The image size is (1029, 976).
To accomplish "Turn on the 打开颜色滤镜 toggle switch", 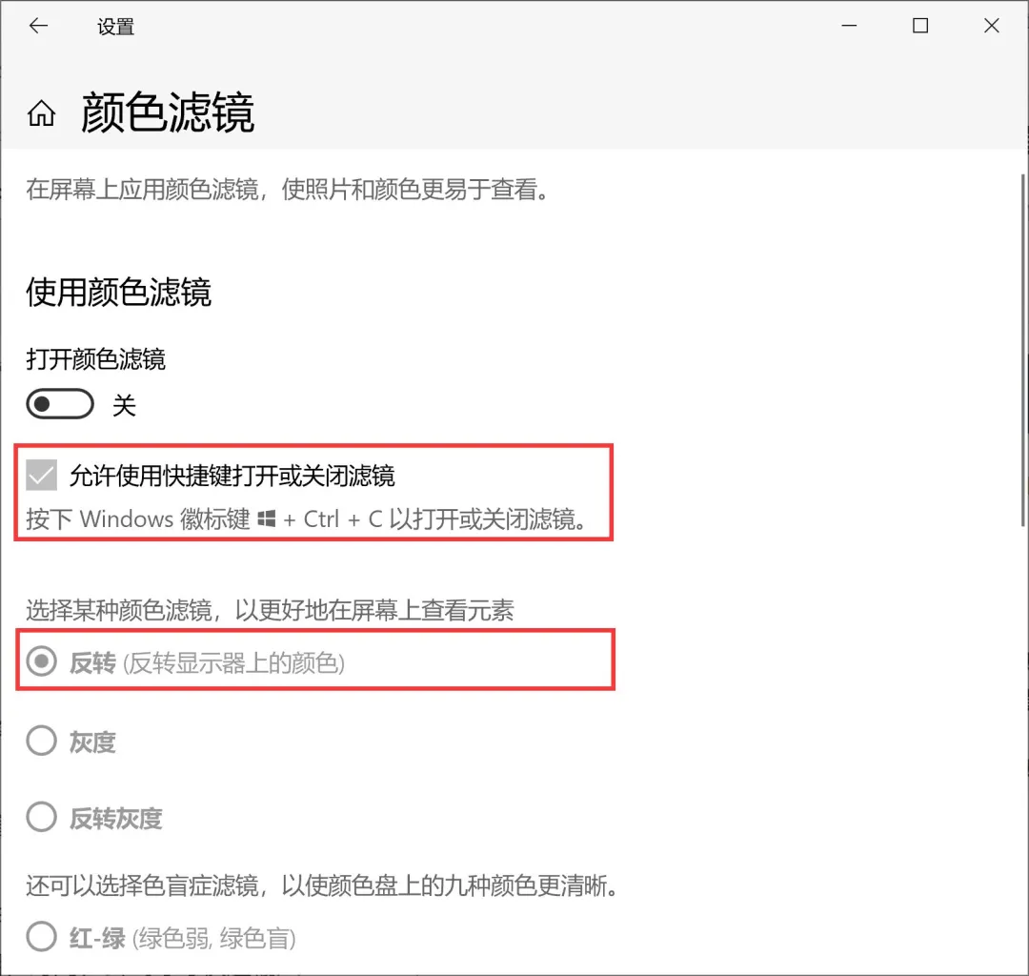I will [60, 405].
